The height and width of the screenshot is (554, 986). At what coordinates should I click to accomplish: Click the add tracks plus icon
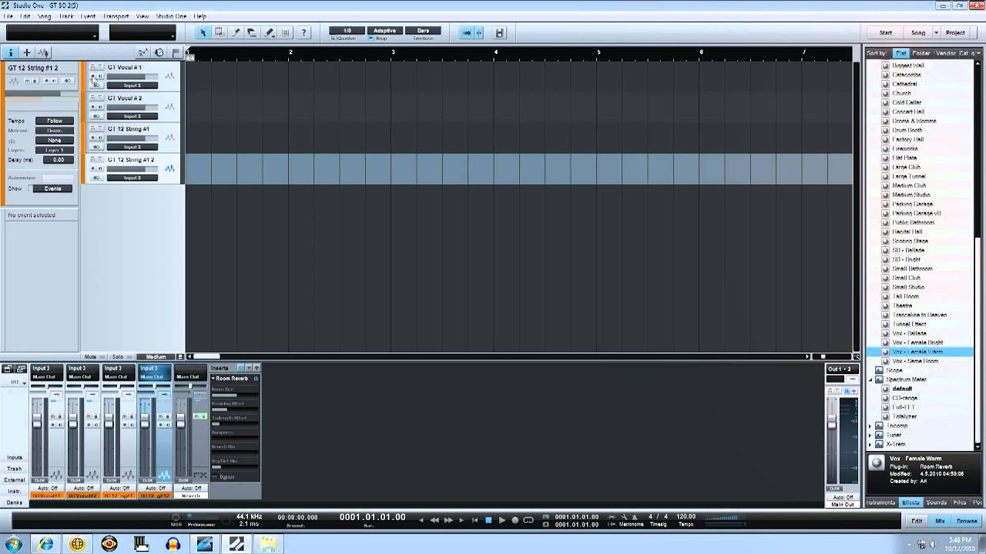27,53
